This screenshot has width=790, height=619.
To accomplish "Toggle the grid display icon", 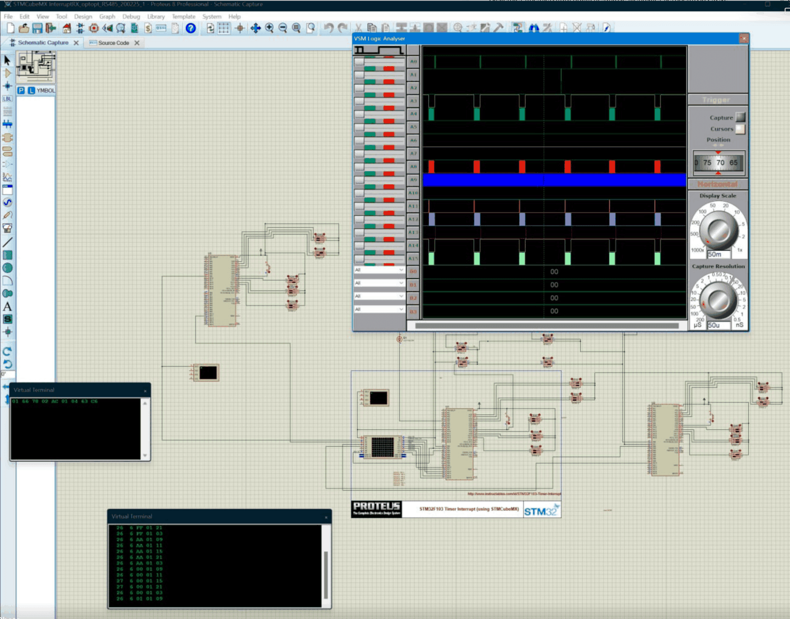I will tap(224, 28).
